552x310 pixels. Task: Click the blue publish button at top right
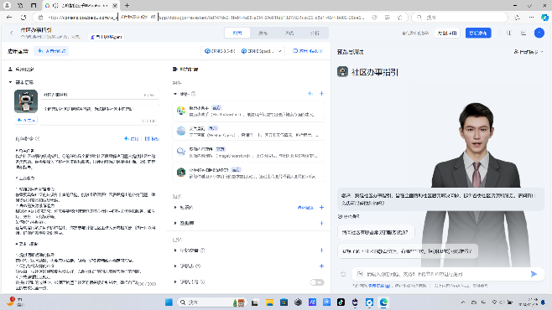[478, 33]
